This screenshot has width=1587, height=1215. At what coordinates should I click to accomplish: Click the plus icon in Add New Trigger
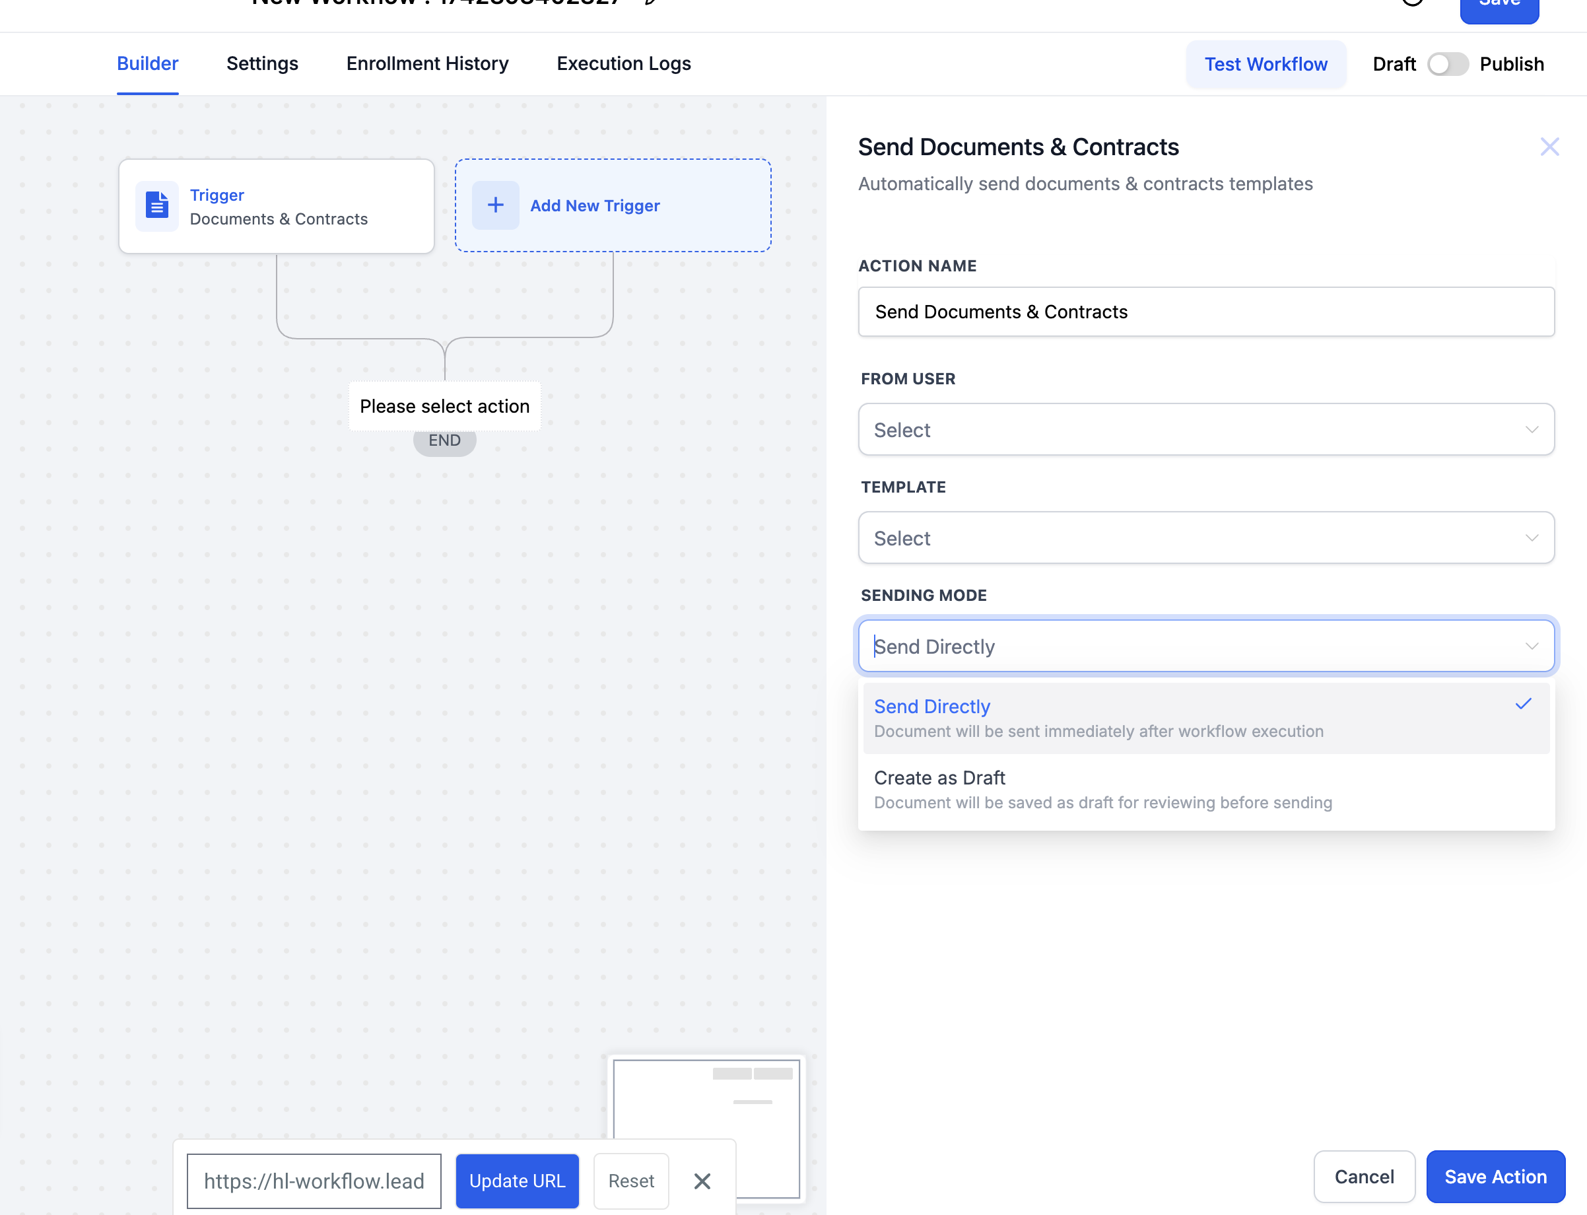point(496,205)
